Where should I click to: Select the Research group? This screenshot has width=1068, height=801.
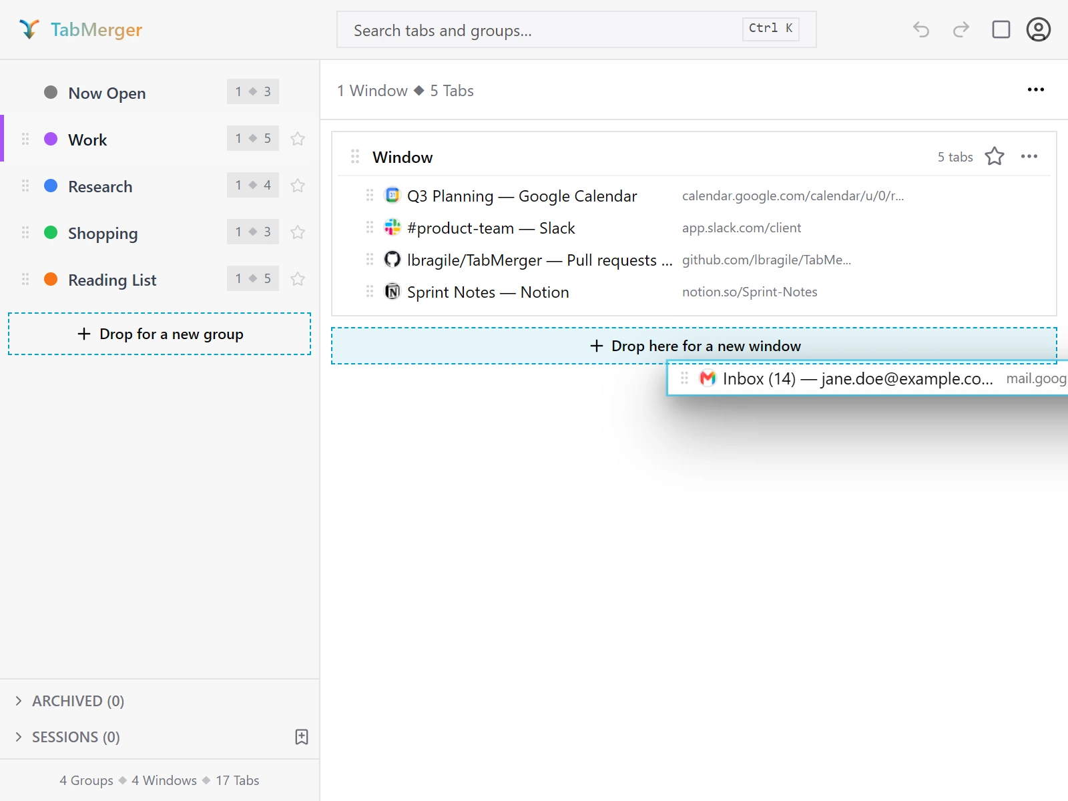[160, 186]
